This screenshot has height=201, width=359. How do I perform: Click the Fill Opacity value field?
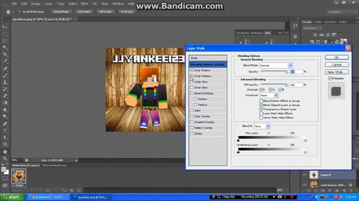[296, 85]
